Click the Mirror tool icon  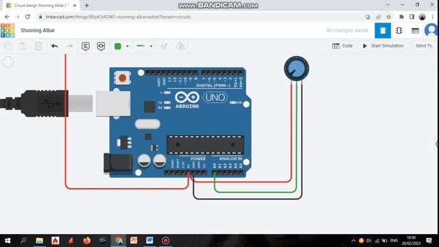180,46
